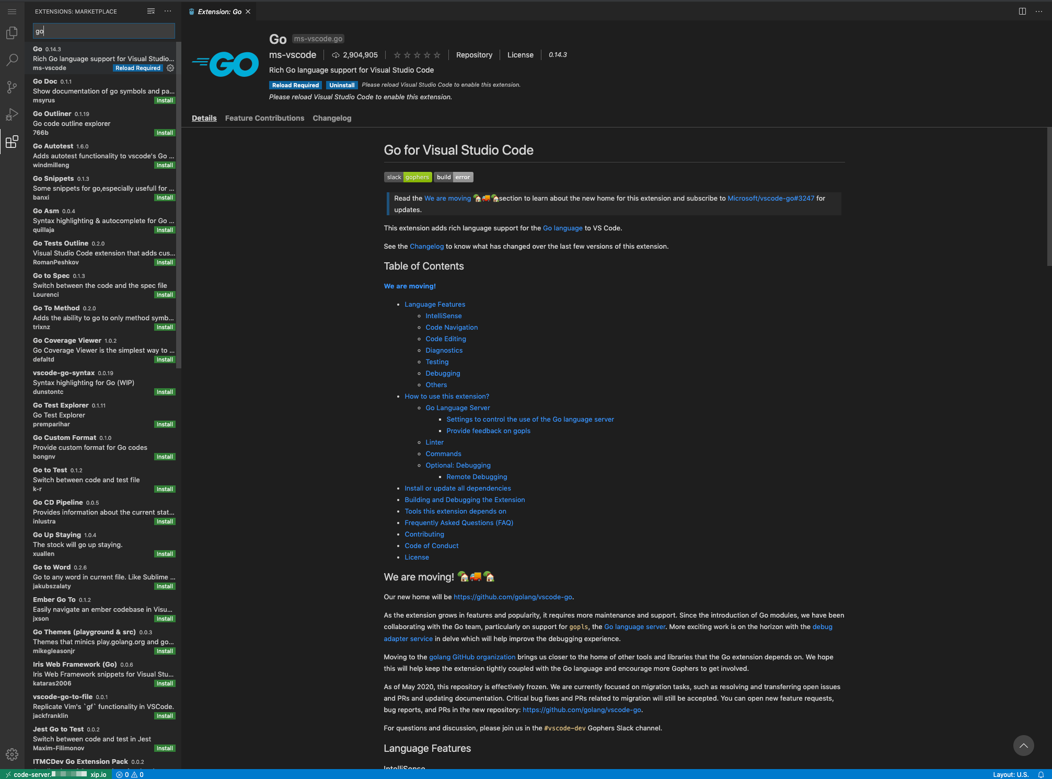Switch to the Changelog tab
Screen dimensions: 1052x779
[332, 118]
